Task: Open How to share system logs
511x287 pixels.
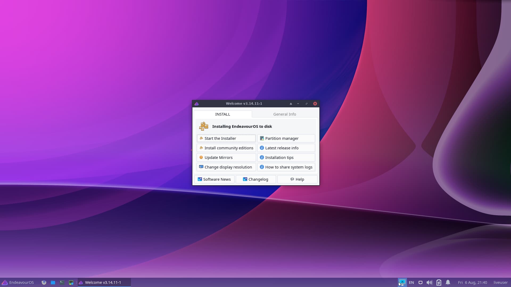Action: [286, 167]
